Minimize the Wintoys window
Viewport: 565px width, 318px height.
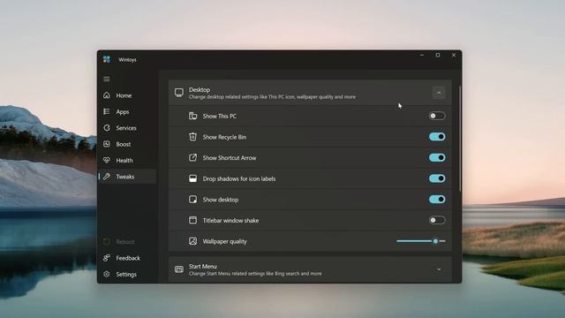(422, 55)
